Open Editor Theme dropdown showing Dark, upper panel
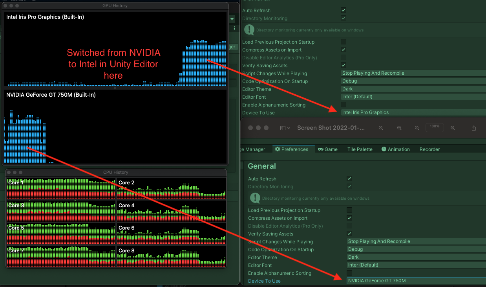This screenshot has height=287, width=486. coord(413,89)
